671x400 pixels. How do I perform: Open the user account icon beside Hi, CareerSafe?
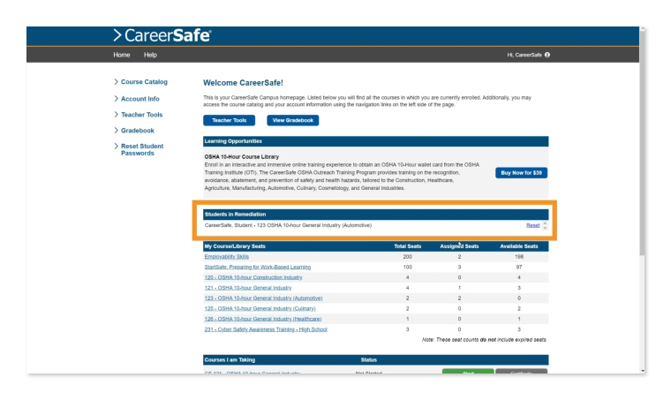tap(547, 55)
